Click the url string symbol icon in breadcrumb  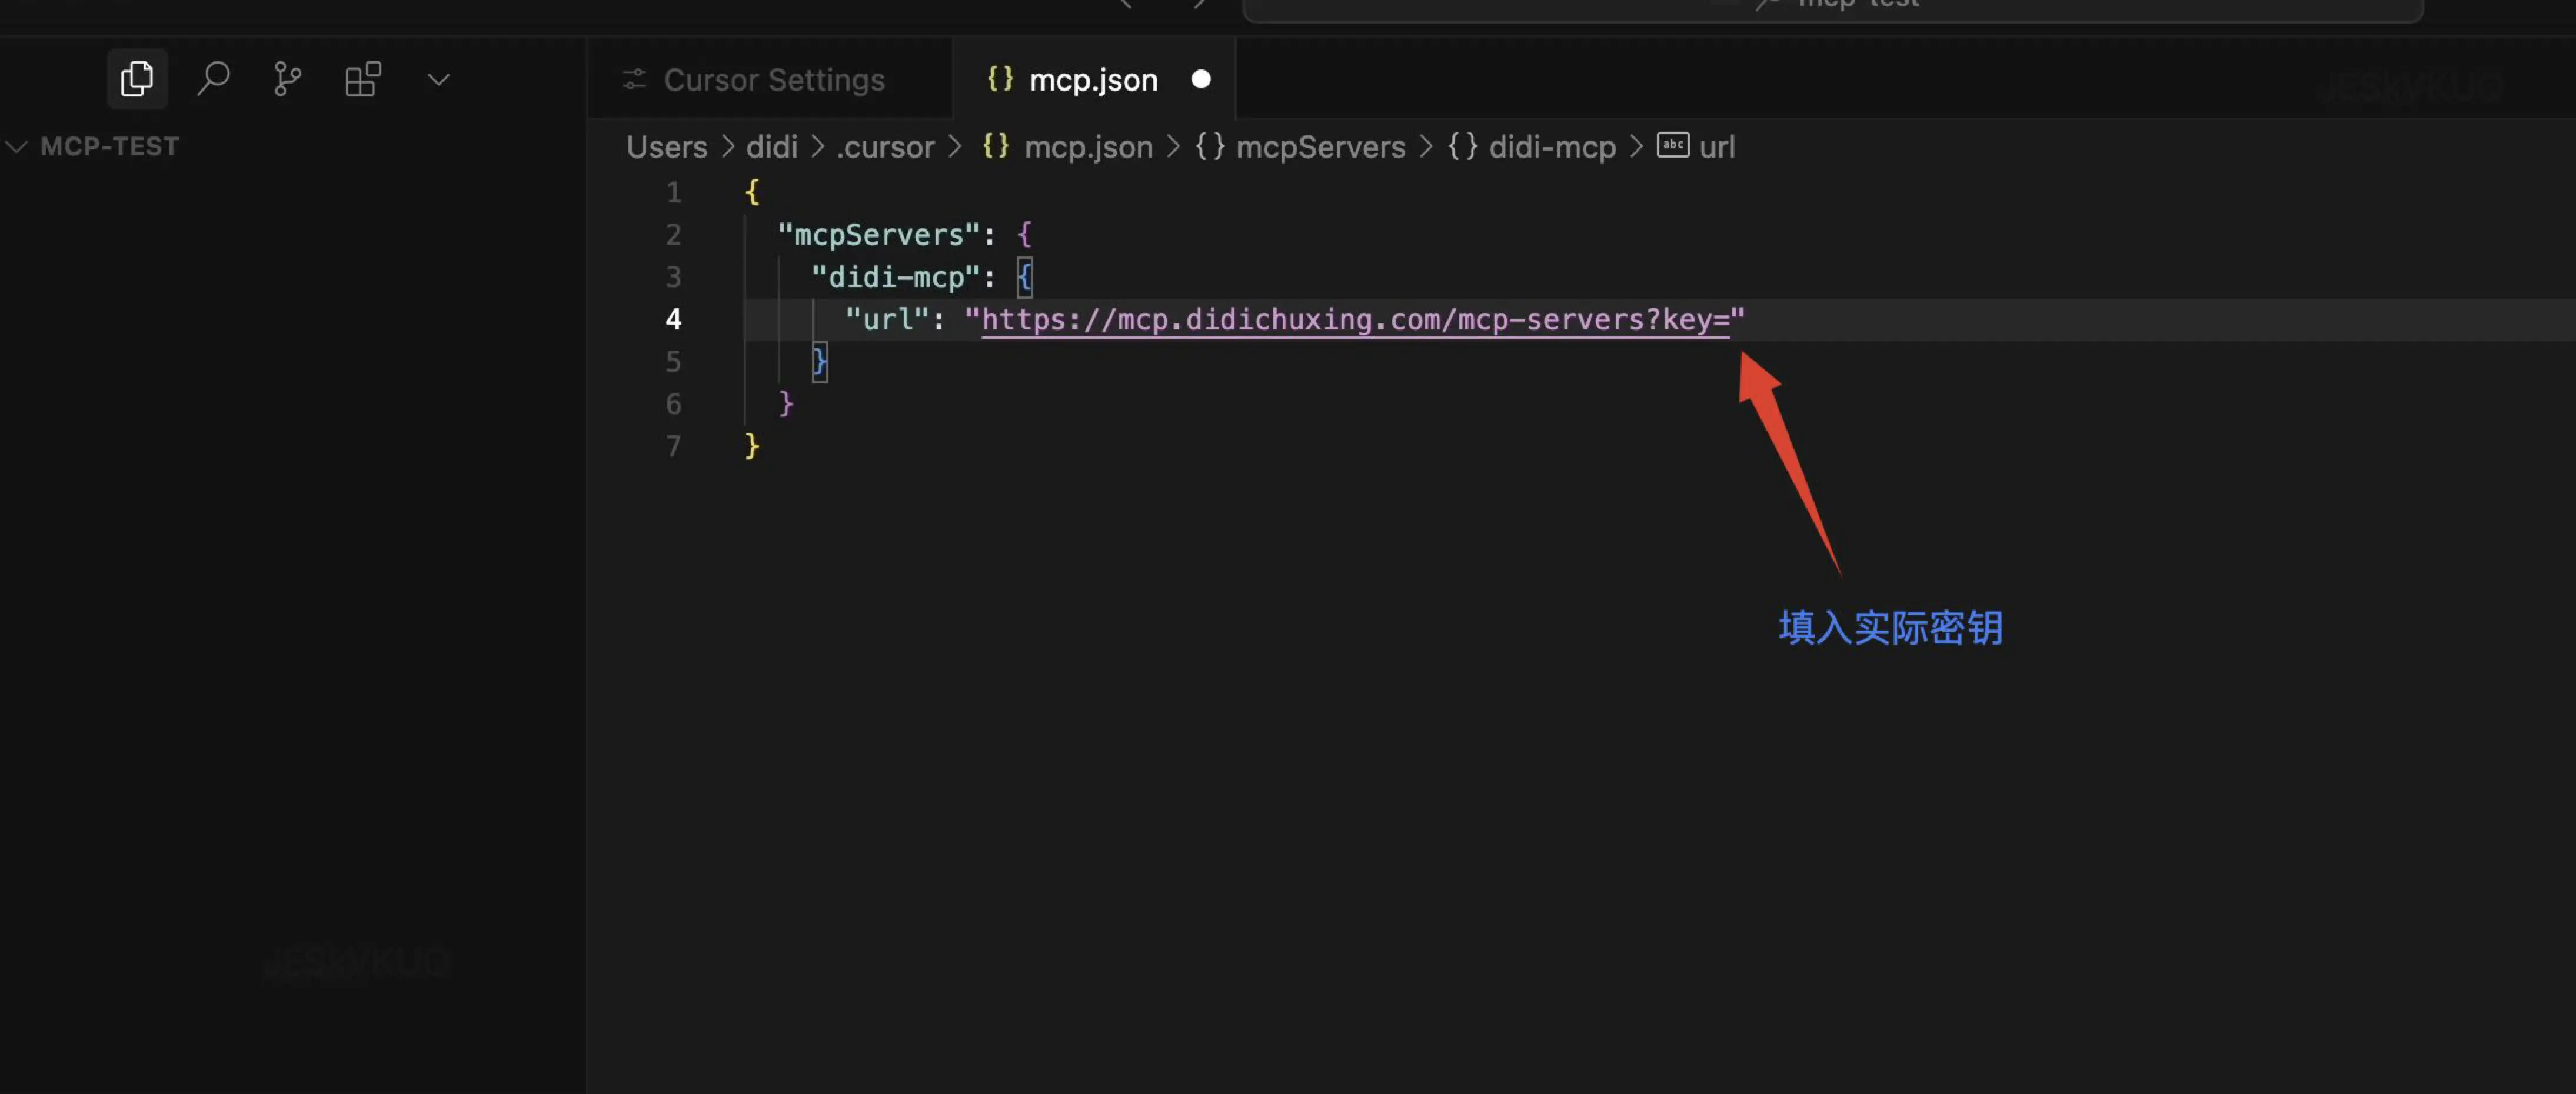1673,146
